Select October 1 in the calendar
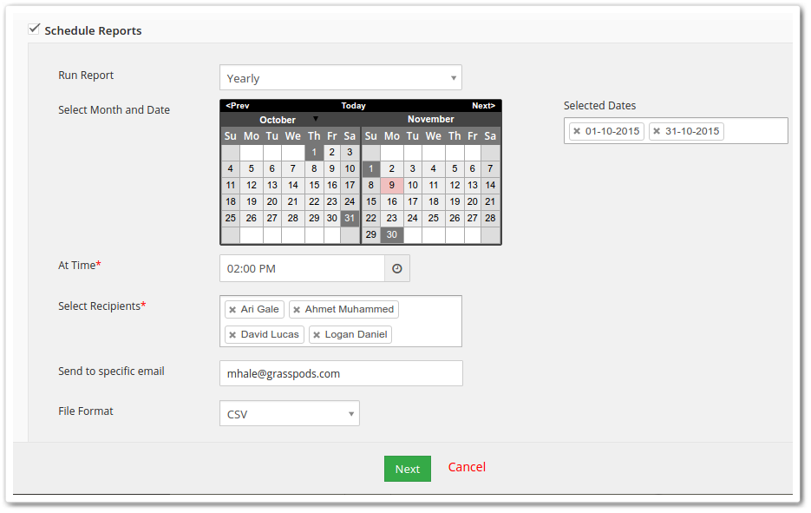The height and width of the screenshot is (513, 811). tap(314, 152)
